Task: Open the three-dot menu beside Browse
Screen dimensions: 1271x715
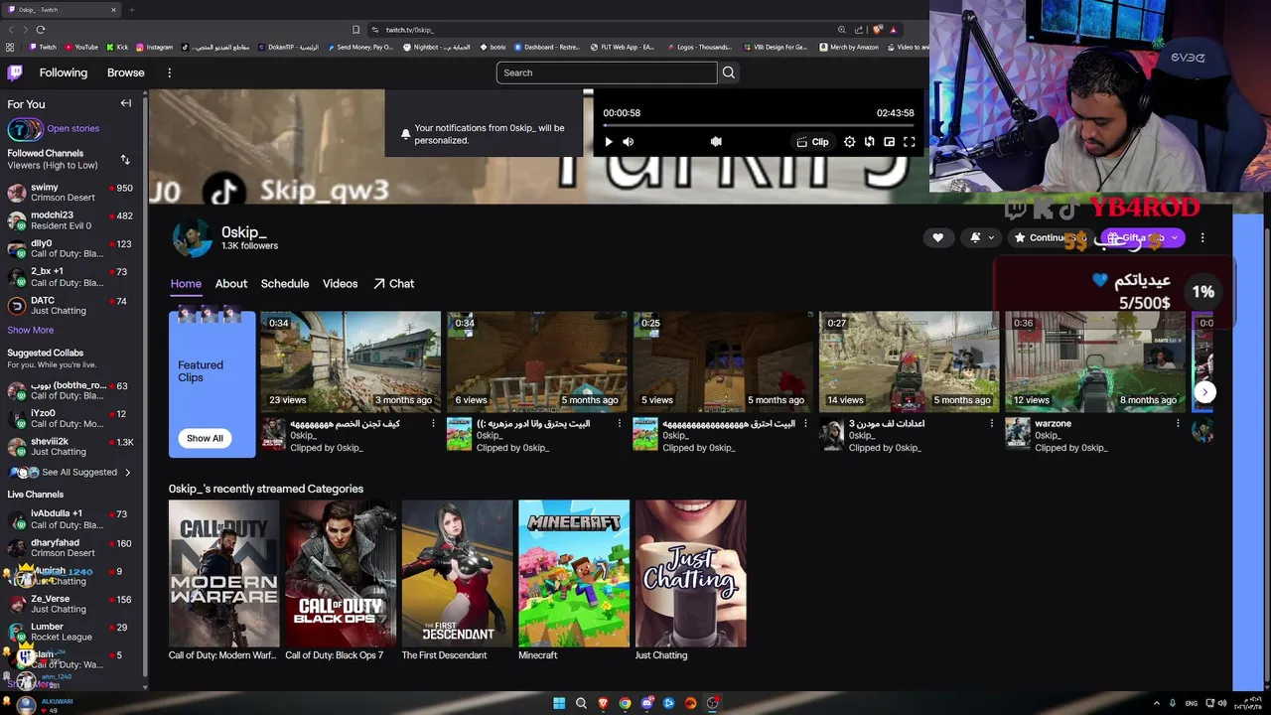Action: (x=170, y=72)
